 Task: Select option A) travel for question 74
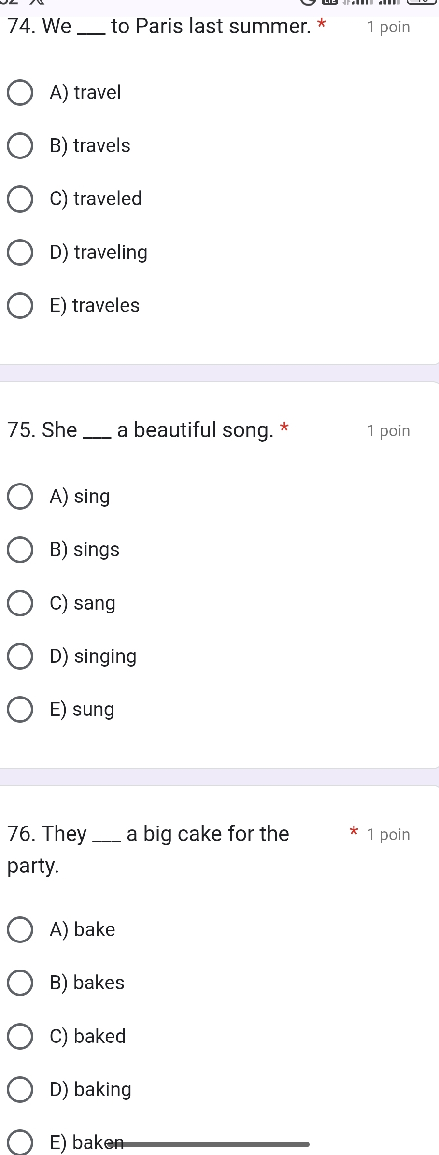tap(20, 93)
